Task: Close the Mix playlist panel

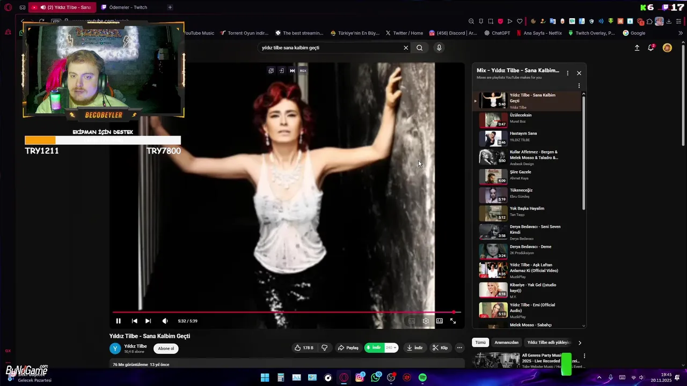Action: click(579, 73)
